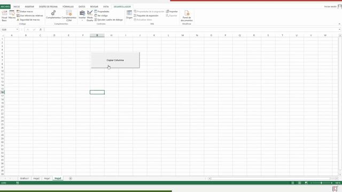Open the XML Origen pane
342x192 pixels.
pos(129,14)
